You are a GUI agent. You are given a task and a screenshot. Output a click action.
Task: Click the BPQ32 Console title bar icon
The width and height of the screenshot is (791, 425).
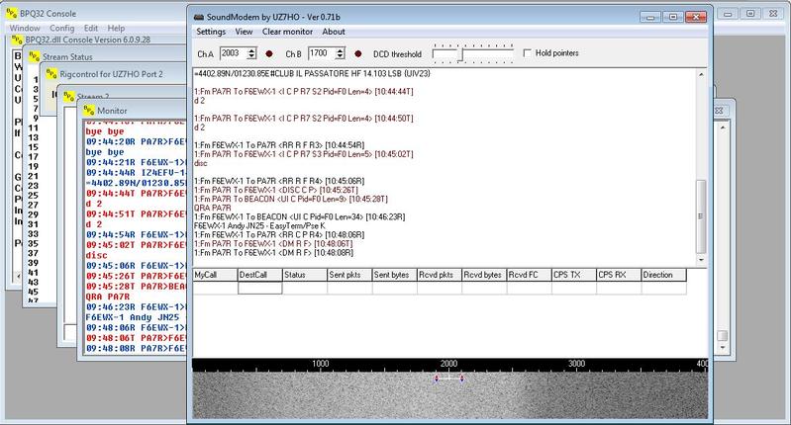(x=12, y=13)
